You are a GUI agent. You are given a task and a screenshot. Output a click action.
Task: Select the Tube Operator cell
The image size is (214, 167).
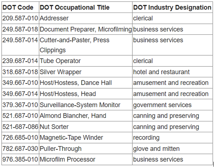pyautogui.click(x=86, y=61)
